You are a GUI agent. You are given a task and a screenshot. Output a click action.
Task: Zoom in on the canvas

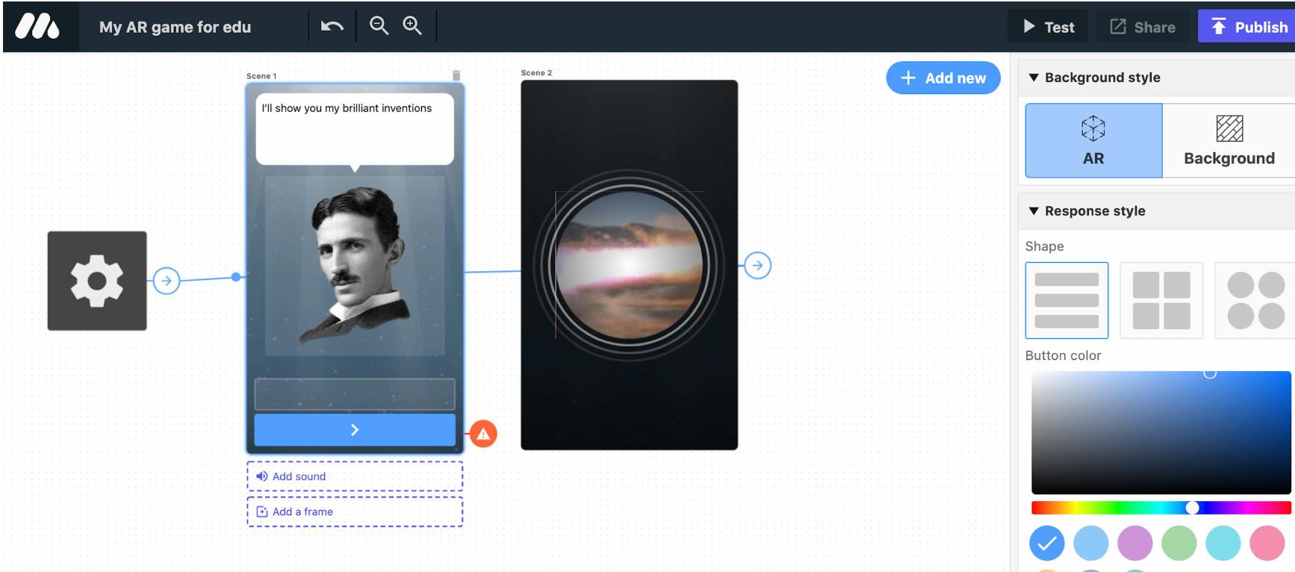(412, 25)
